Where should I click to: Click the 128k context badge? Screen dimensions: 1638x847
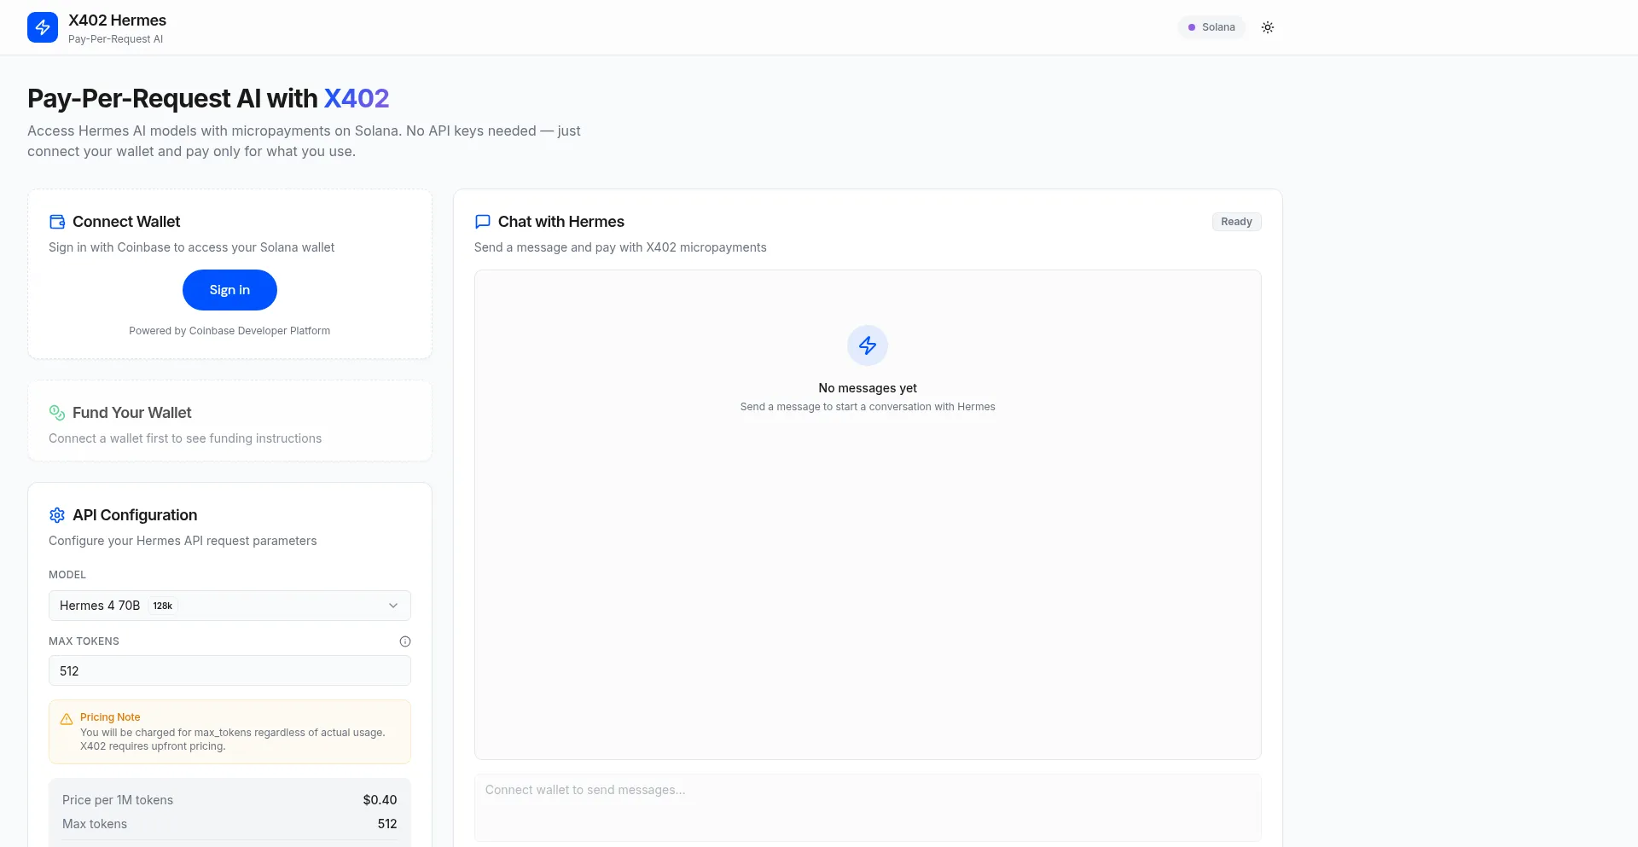tap(163, 606)
